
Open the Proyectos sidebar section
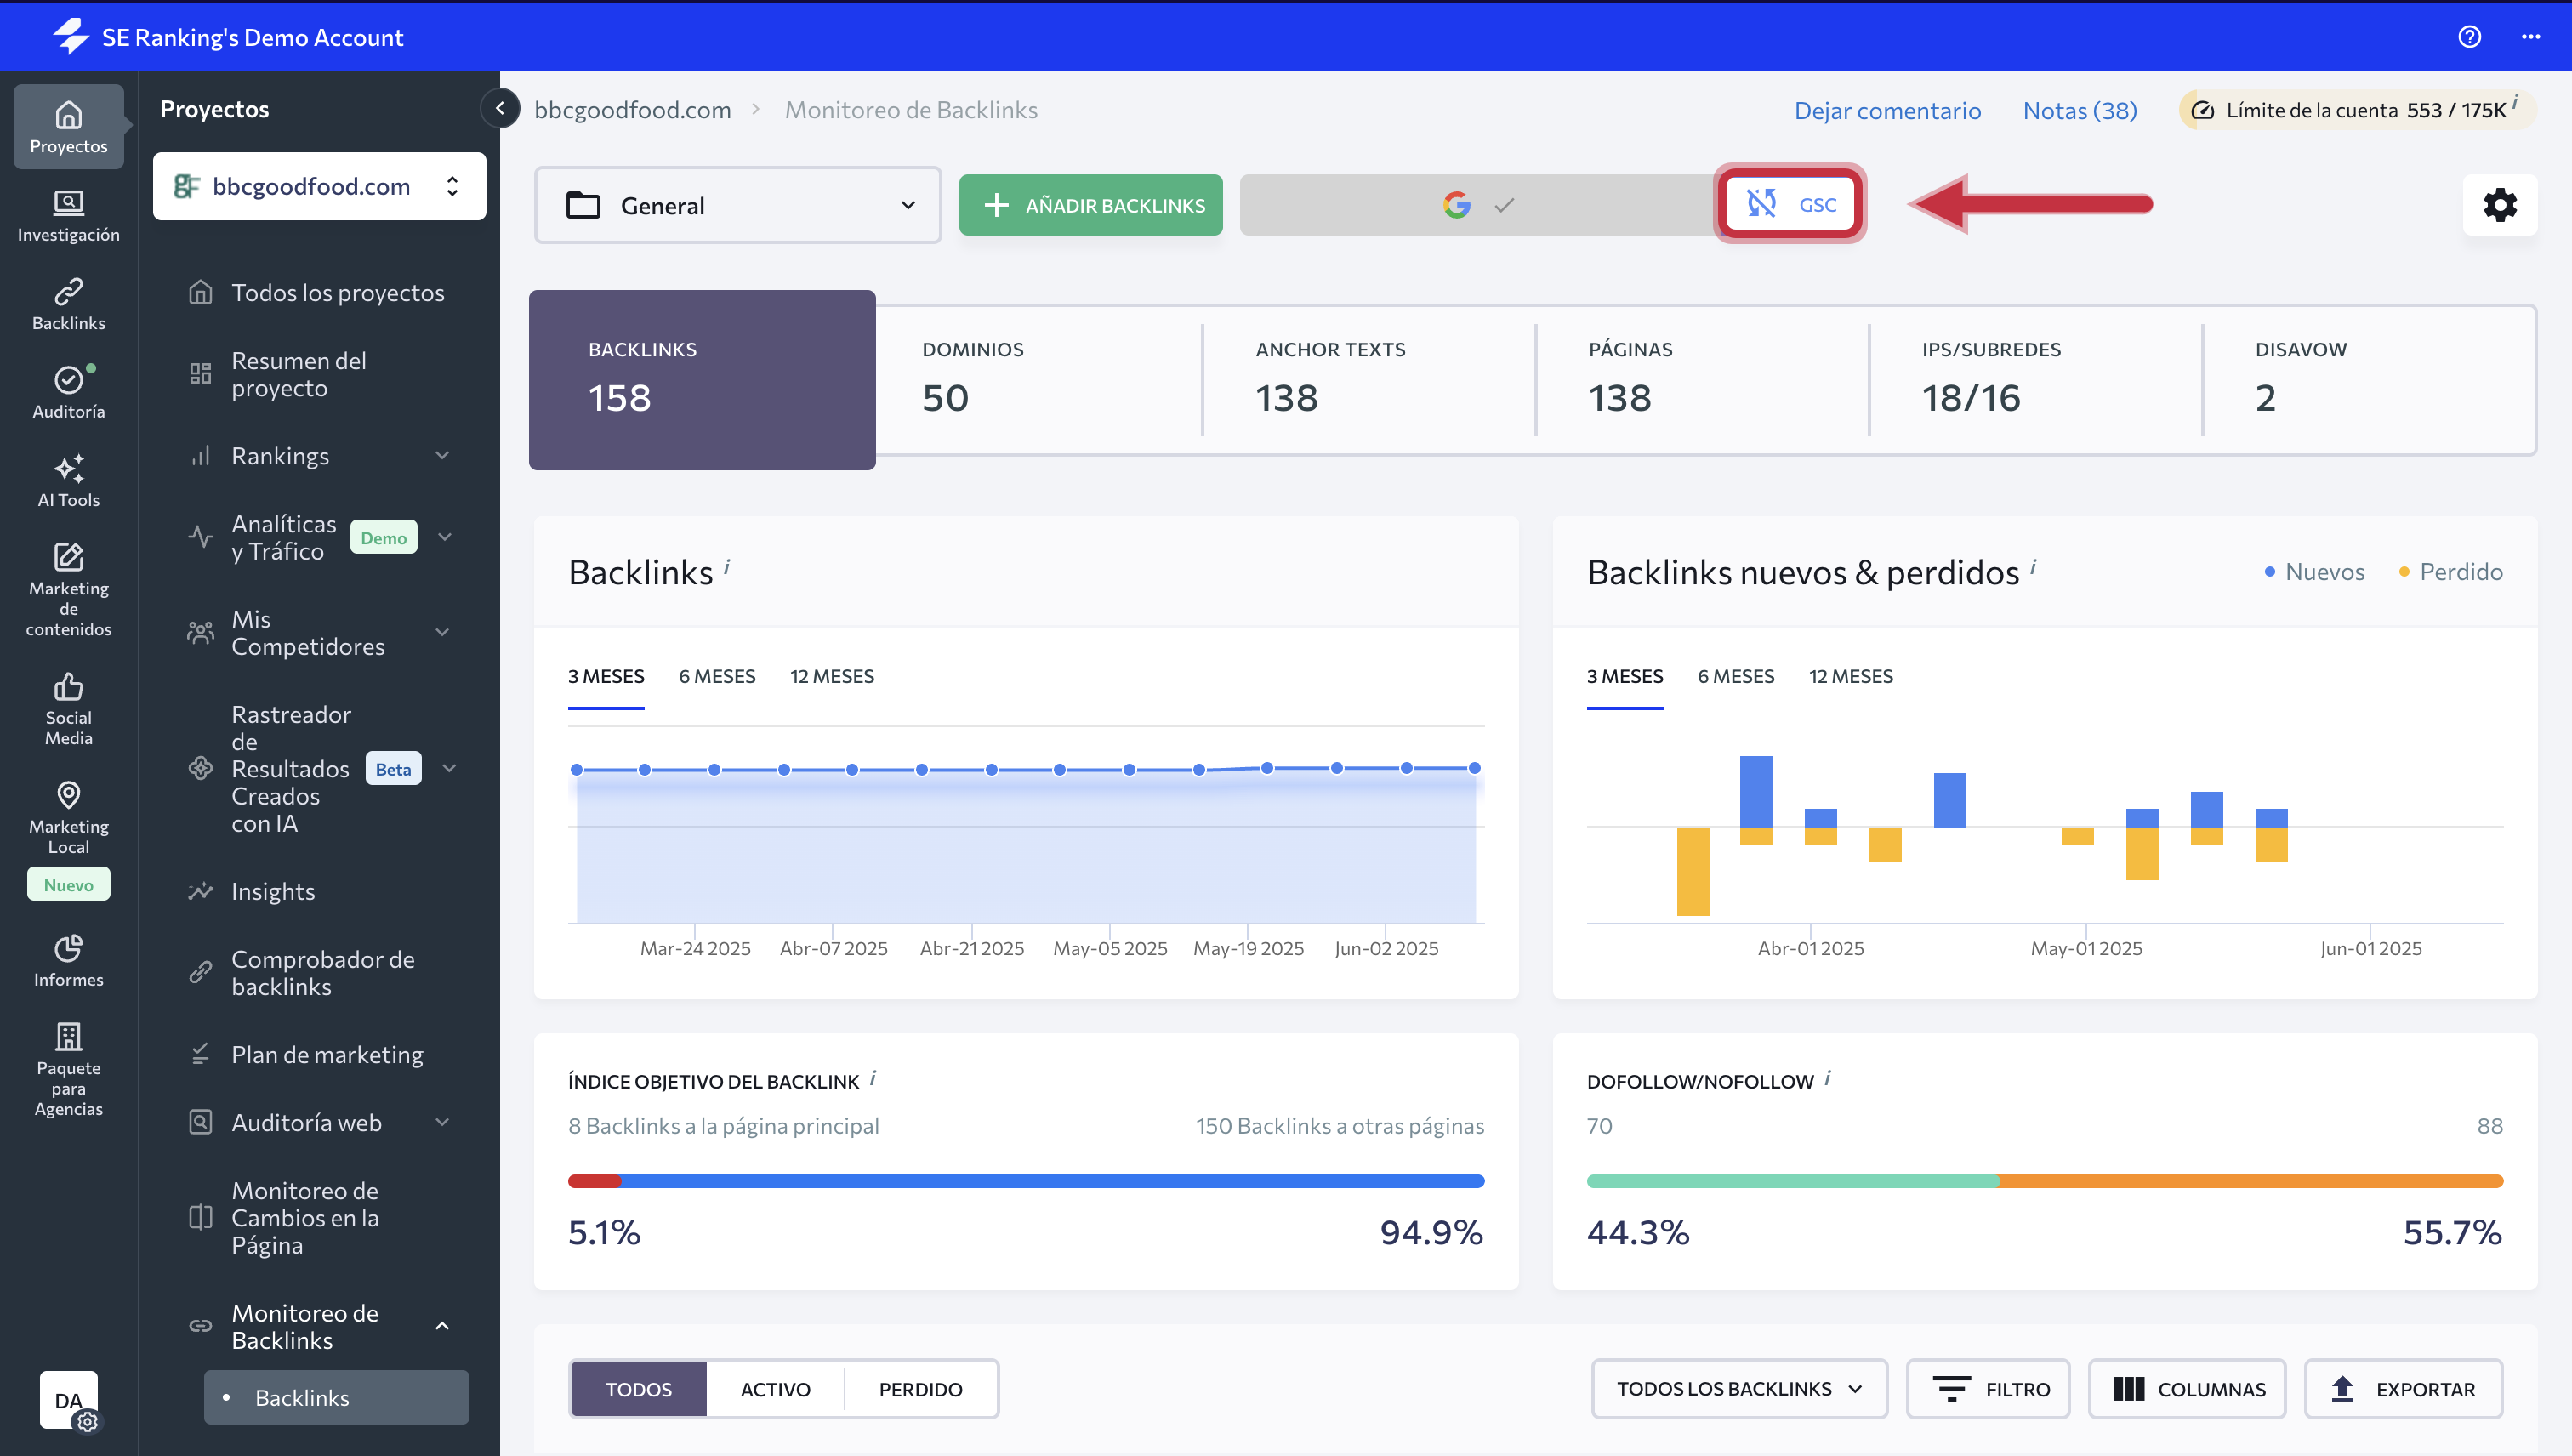pos(68,127)
